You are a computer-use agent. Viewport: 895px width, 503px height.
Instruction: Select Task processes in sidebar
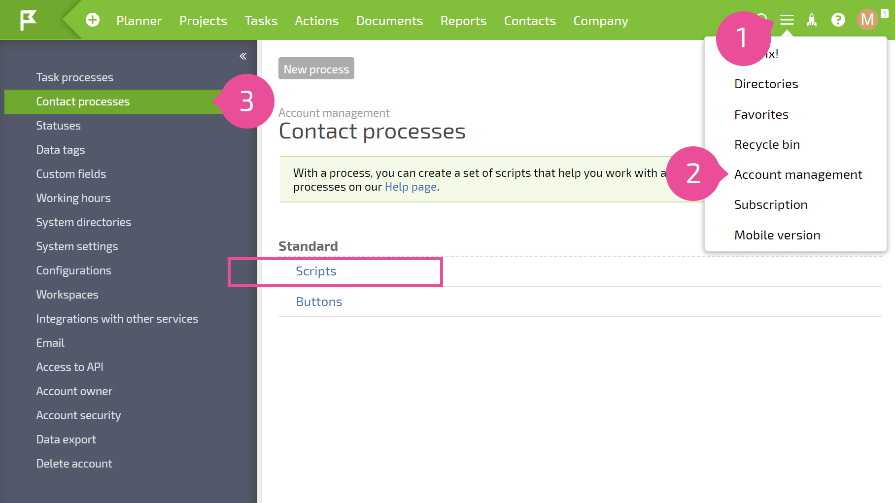click(74, 77)
